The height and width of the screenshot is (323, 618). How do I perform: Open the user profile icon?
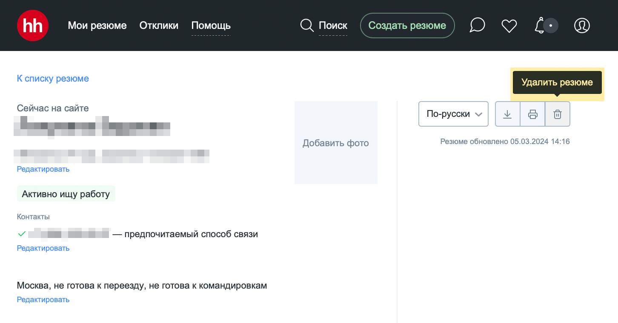click(x=582, y=25)
